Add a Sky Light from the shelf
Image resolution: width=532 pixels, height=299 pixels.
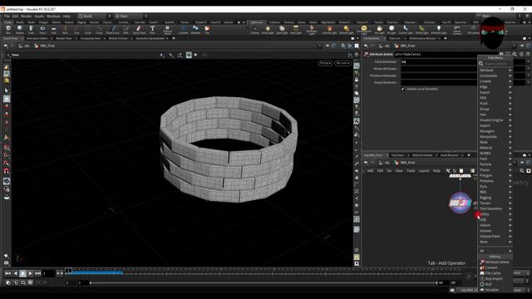pos(379,30)
